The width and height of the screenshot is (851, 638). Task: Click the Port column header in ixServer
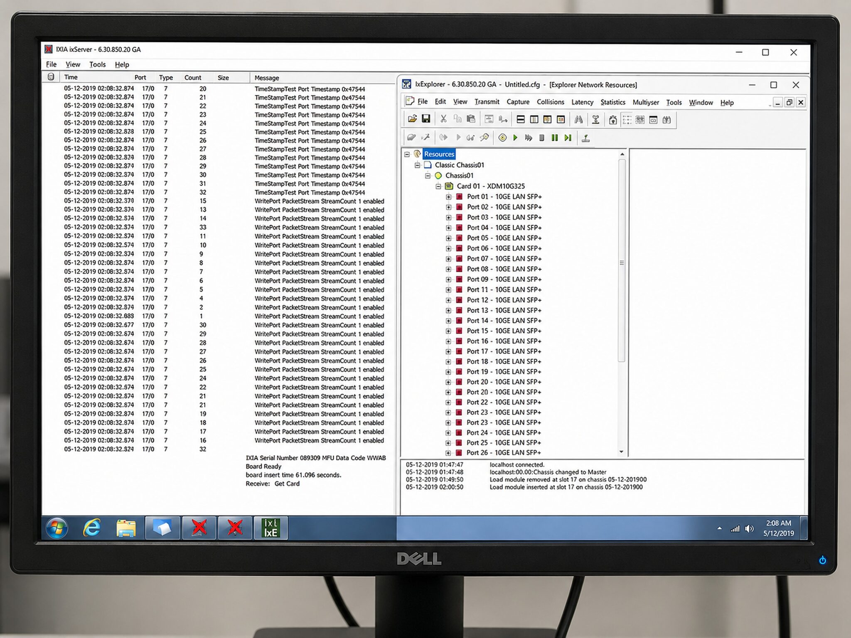click(140, 78)
